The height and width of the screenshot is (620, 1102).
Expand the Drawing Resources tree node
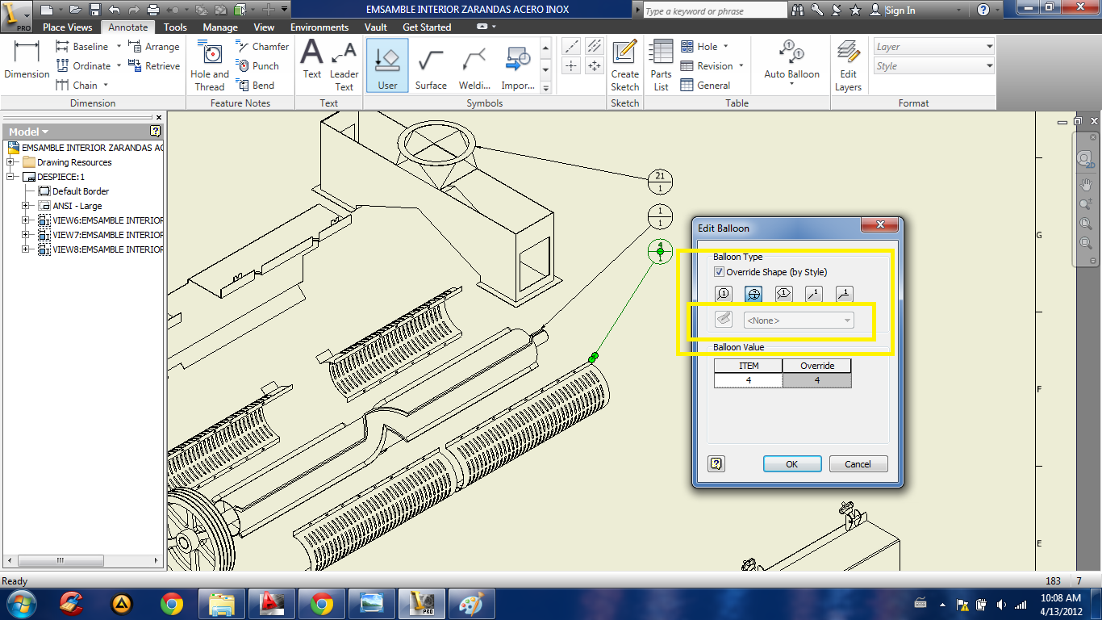click(x=11, y=162)
